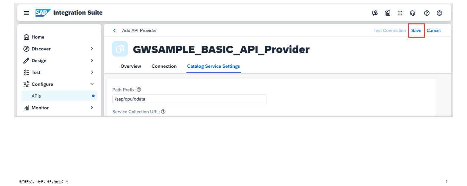Show help for Service Collection URL
Screen dimensions: 467x186
tap(163, 111)
